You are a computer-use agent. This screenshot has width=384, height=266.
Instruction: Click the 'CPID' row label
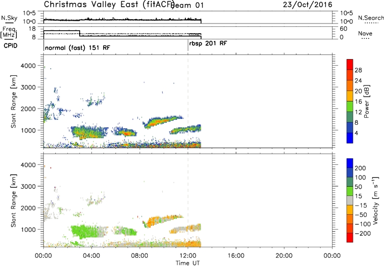click(11, 46)
